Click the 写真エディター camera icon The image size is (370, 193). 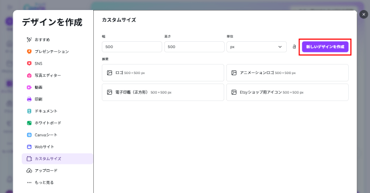click(x=29, y=75)
